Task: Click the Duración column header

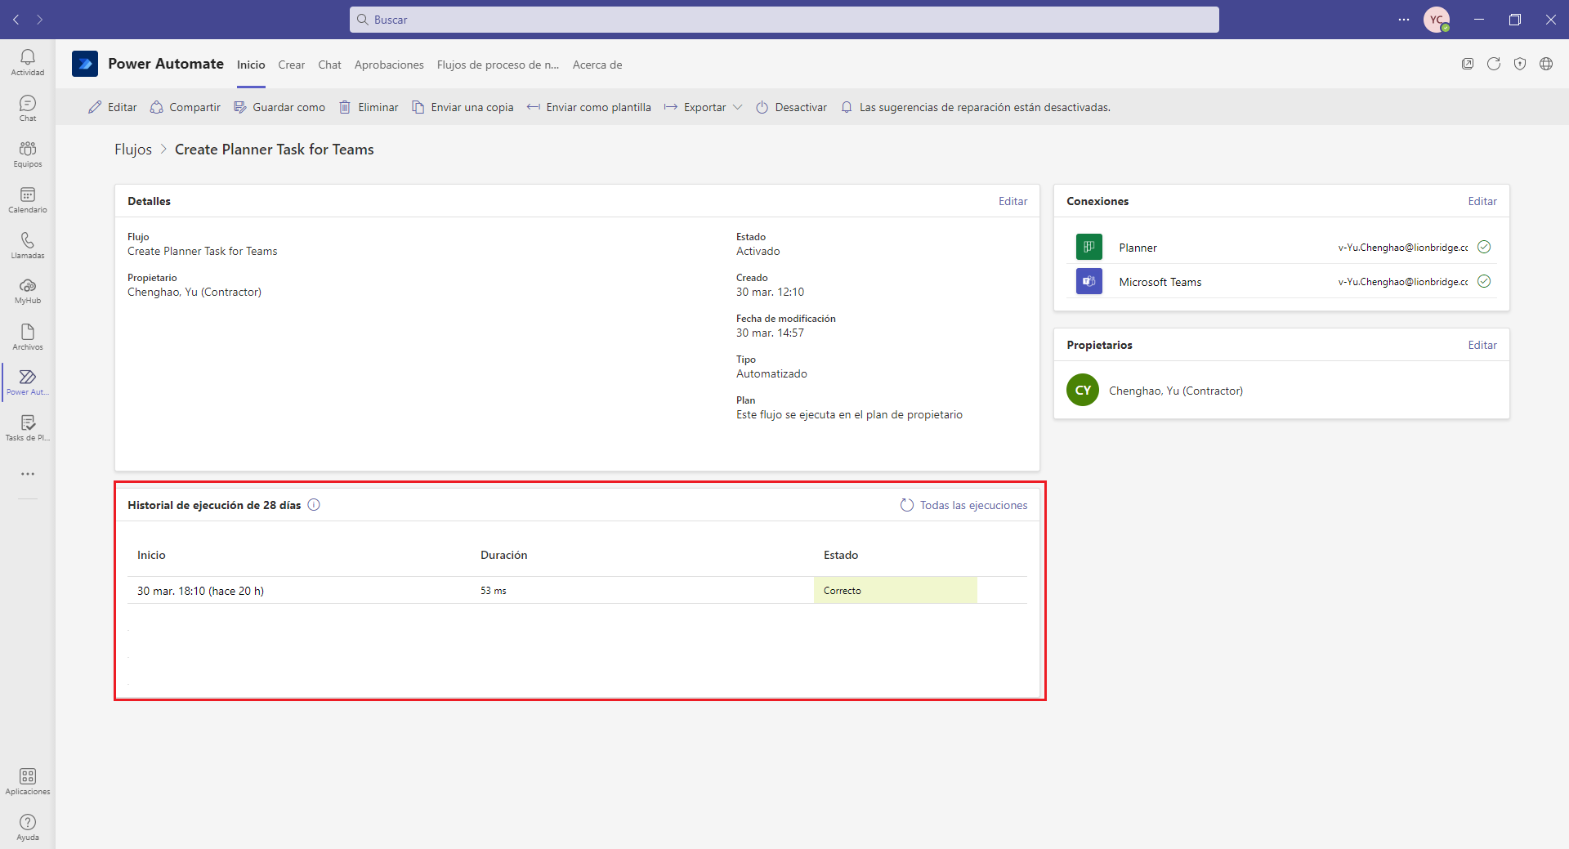Action: click(503, 555)
